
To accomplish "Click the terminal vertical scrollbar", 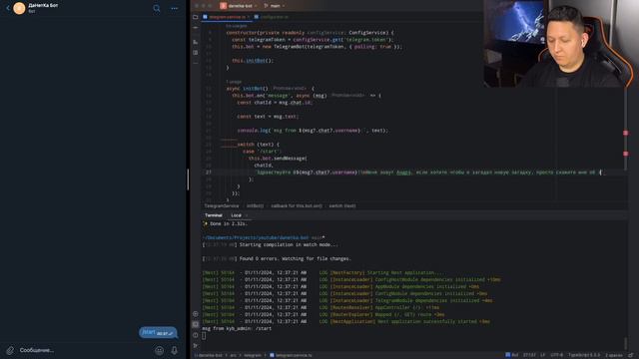I will point(626,343).
